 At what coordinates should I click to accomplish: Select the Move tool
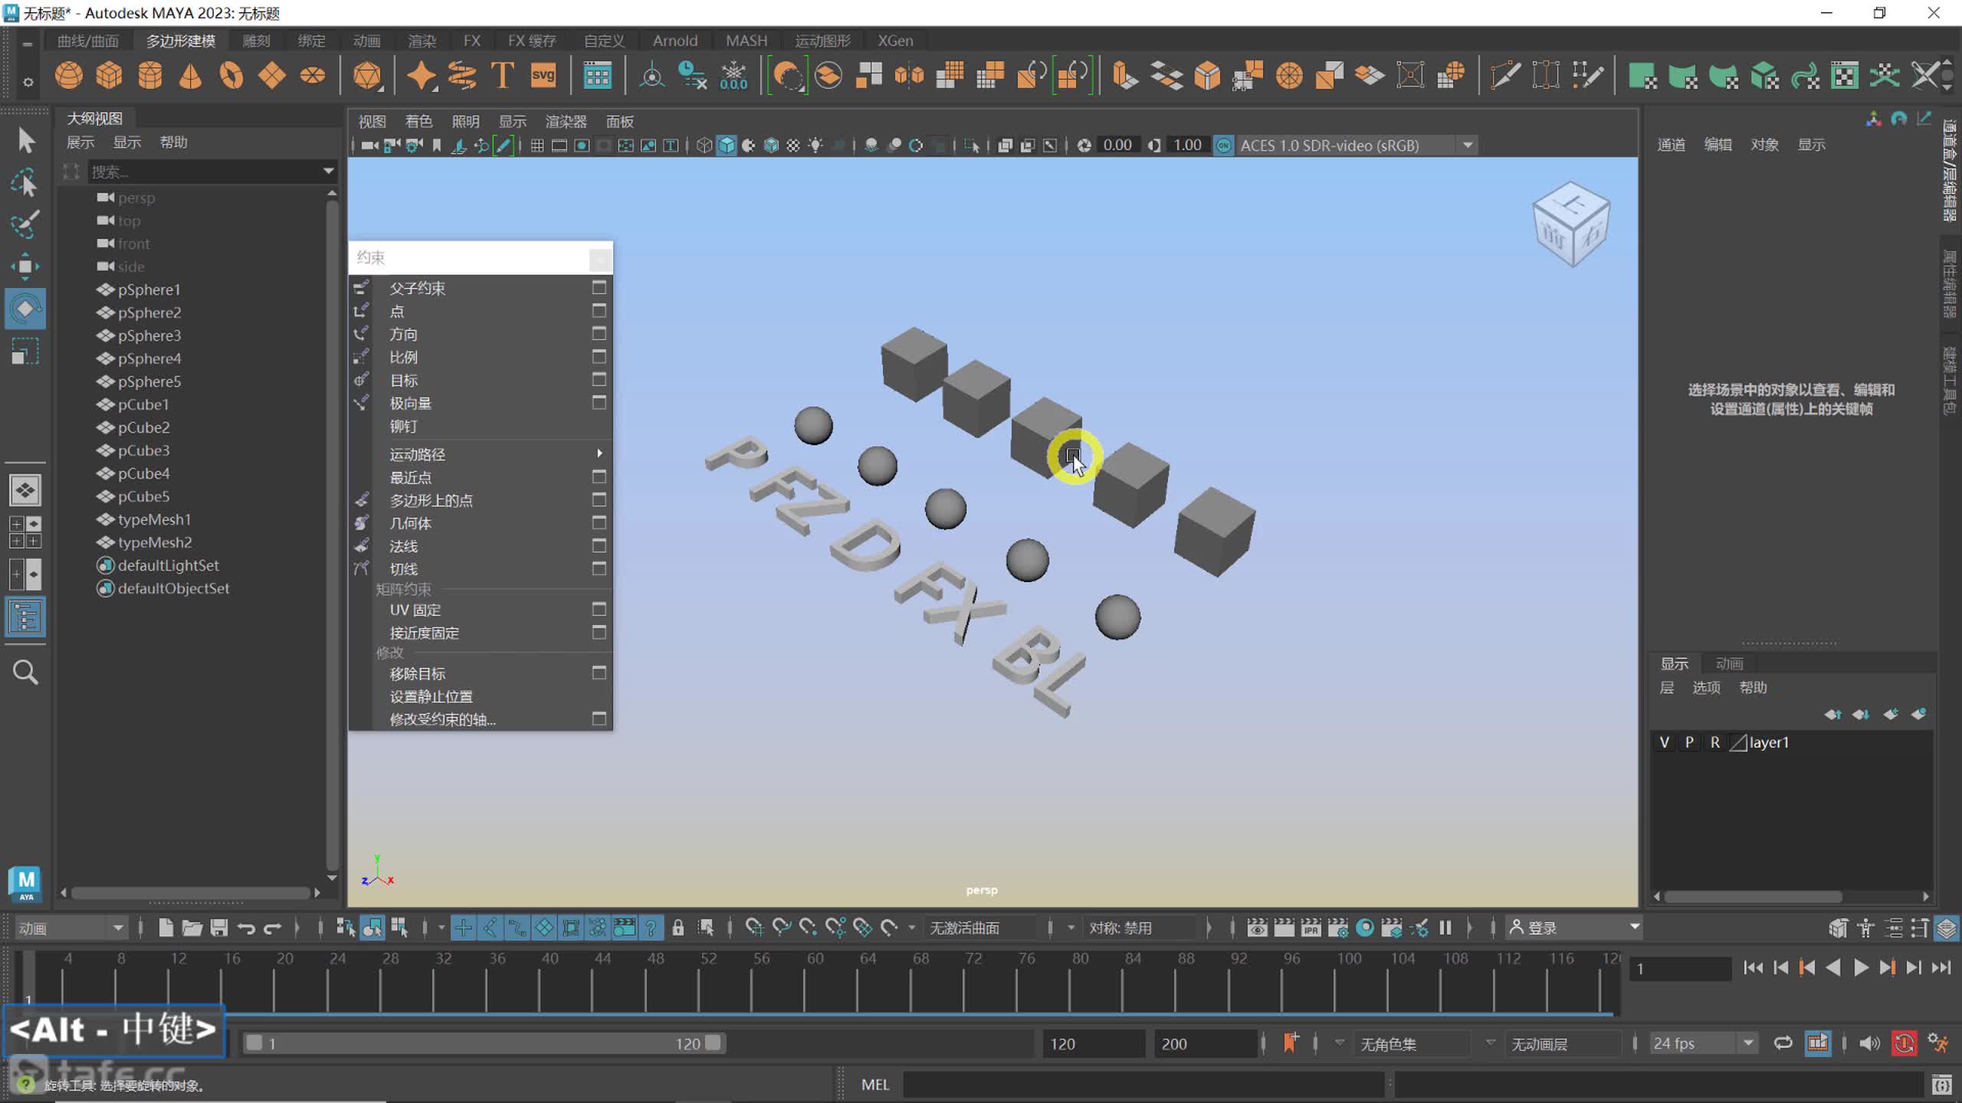pos(25,266)
